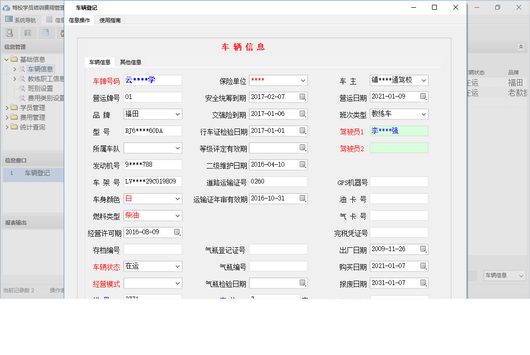Open the 使用指南 tab

coord(109,20)
